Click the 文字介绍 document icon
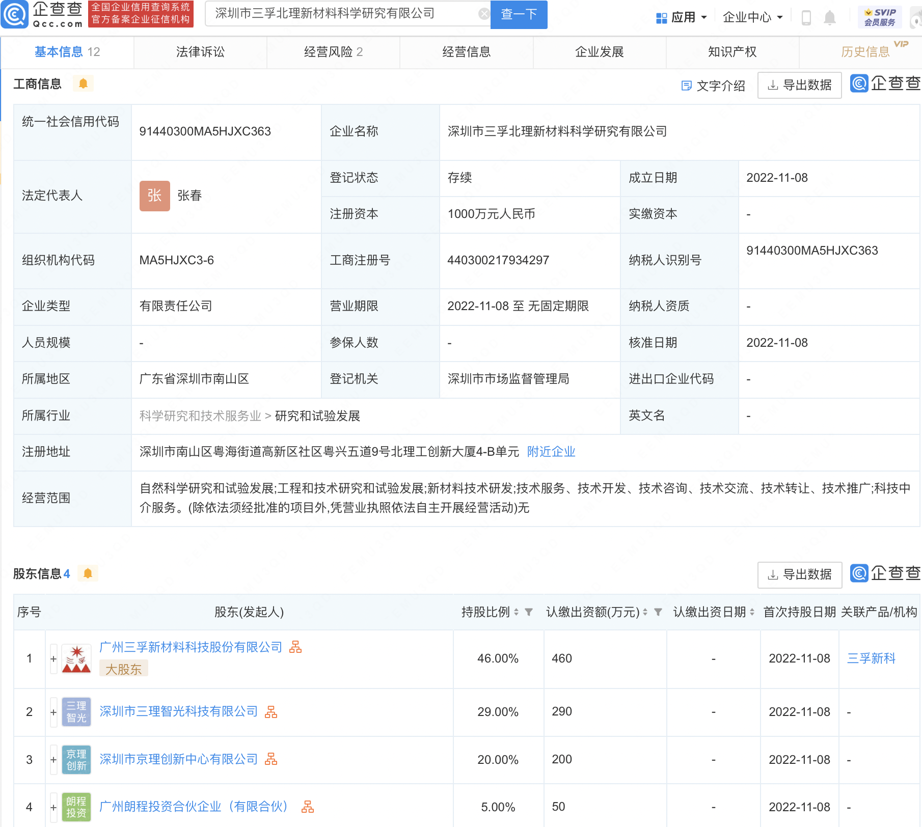The image size is (922, 827). [x=686, y=86]
